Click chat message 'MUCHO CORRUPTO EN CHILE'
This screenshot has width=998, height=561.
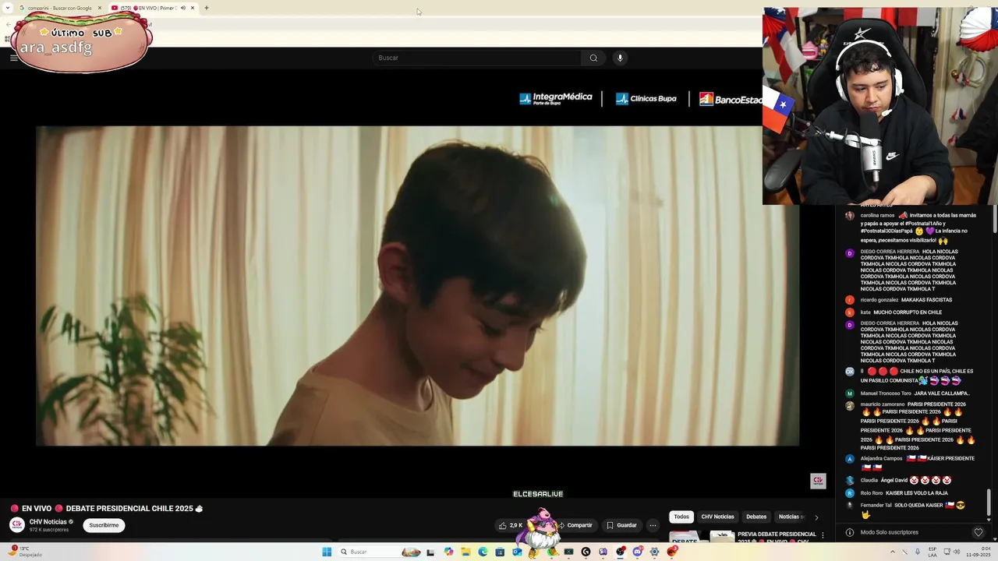click(x=908, y=312)
